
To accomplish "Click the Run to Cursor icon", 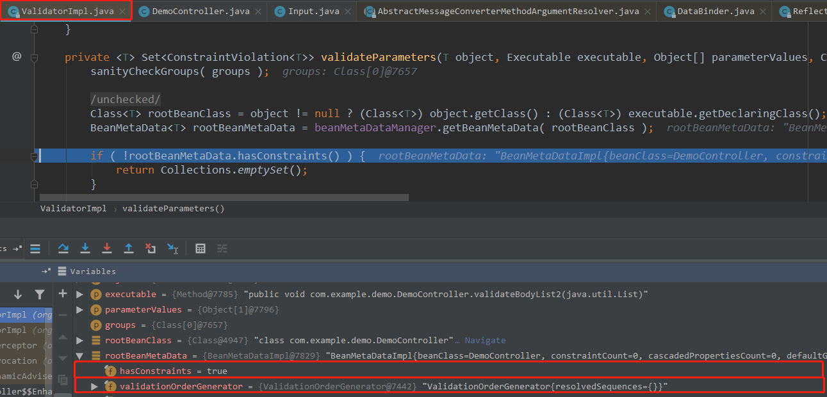I will (x=172, y=248).
